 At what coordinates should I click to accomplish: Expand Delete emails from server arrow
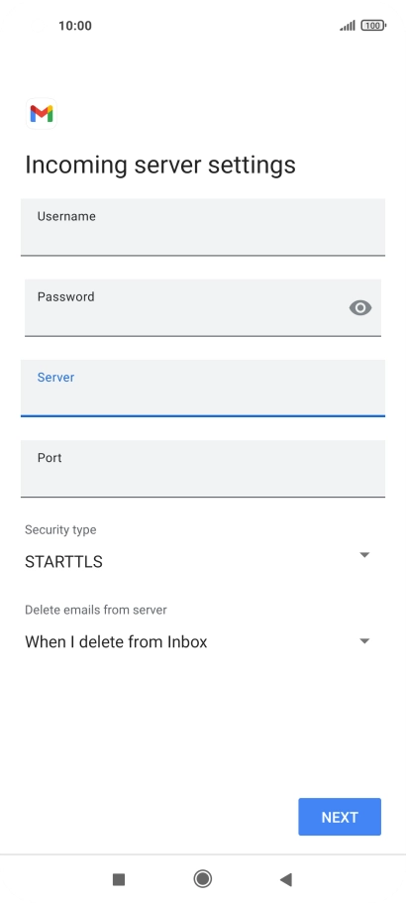364,641
